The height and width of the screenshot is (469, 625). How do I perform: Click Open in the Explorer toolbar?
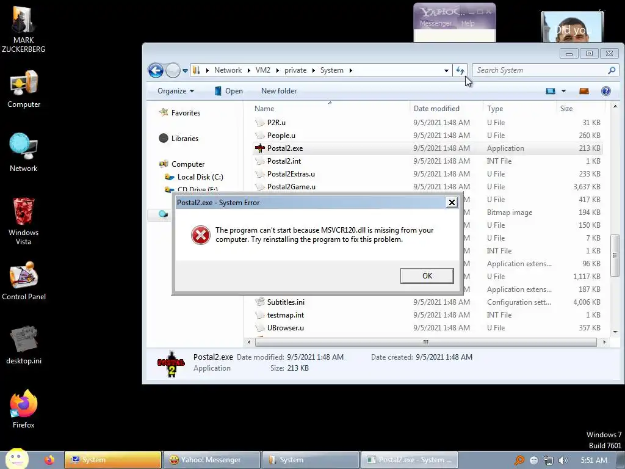(x=228, y=91)
